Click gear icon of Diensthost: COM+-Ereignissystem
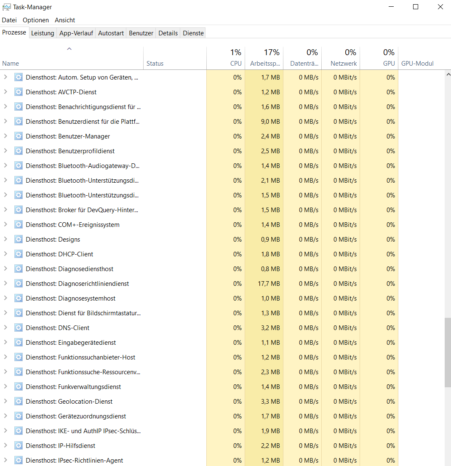The height and width of the screenshot is (466, 451). tap(19, 225)
